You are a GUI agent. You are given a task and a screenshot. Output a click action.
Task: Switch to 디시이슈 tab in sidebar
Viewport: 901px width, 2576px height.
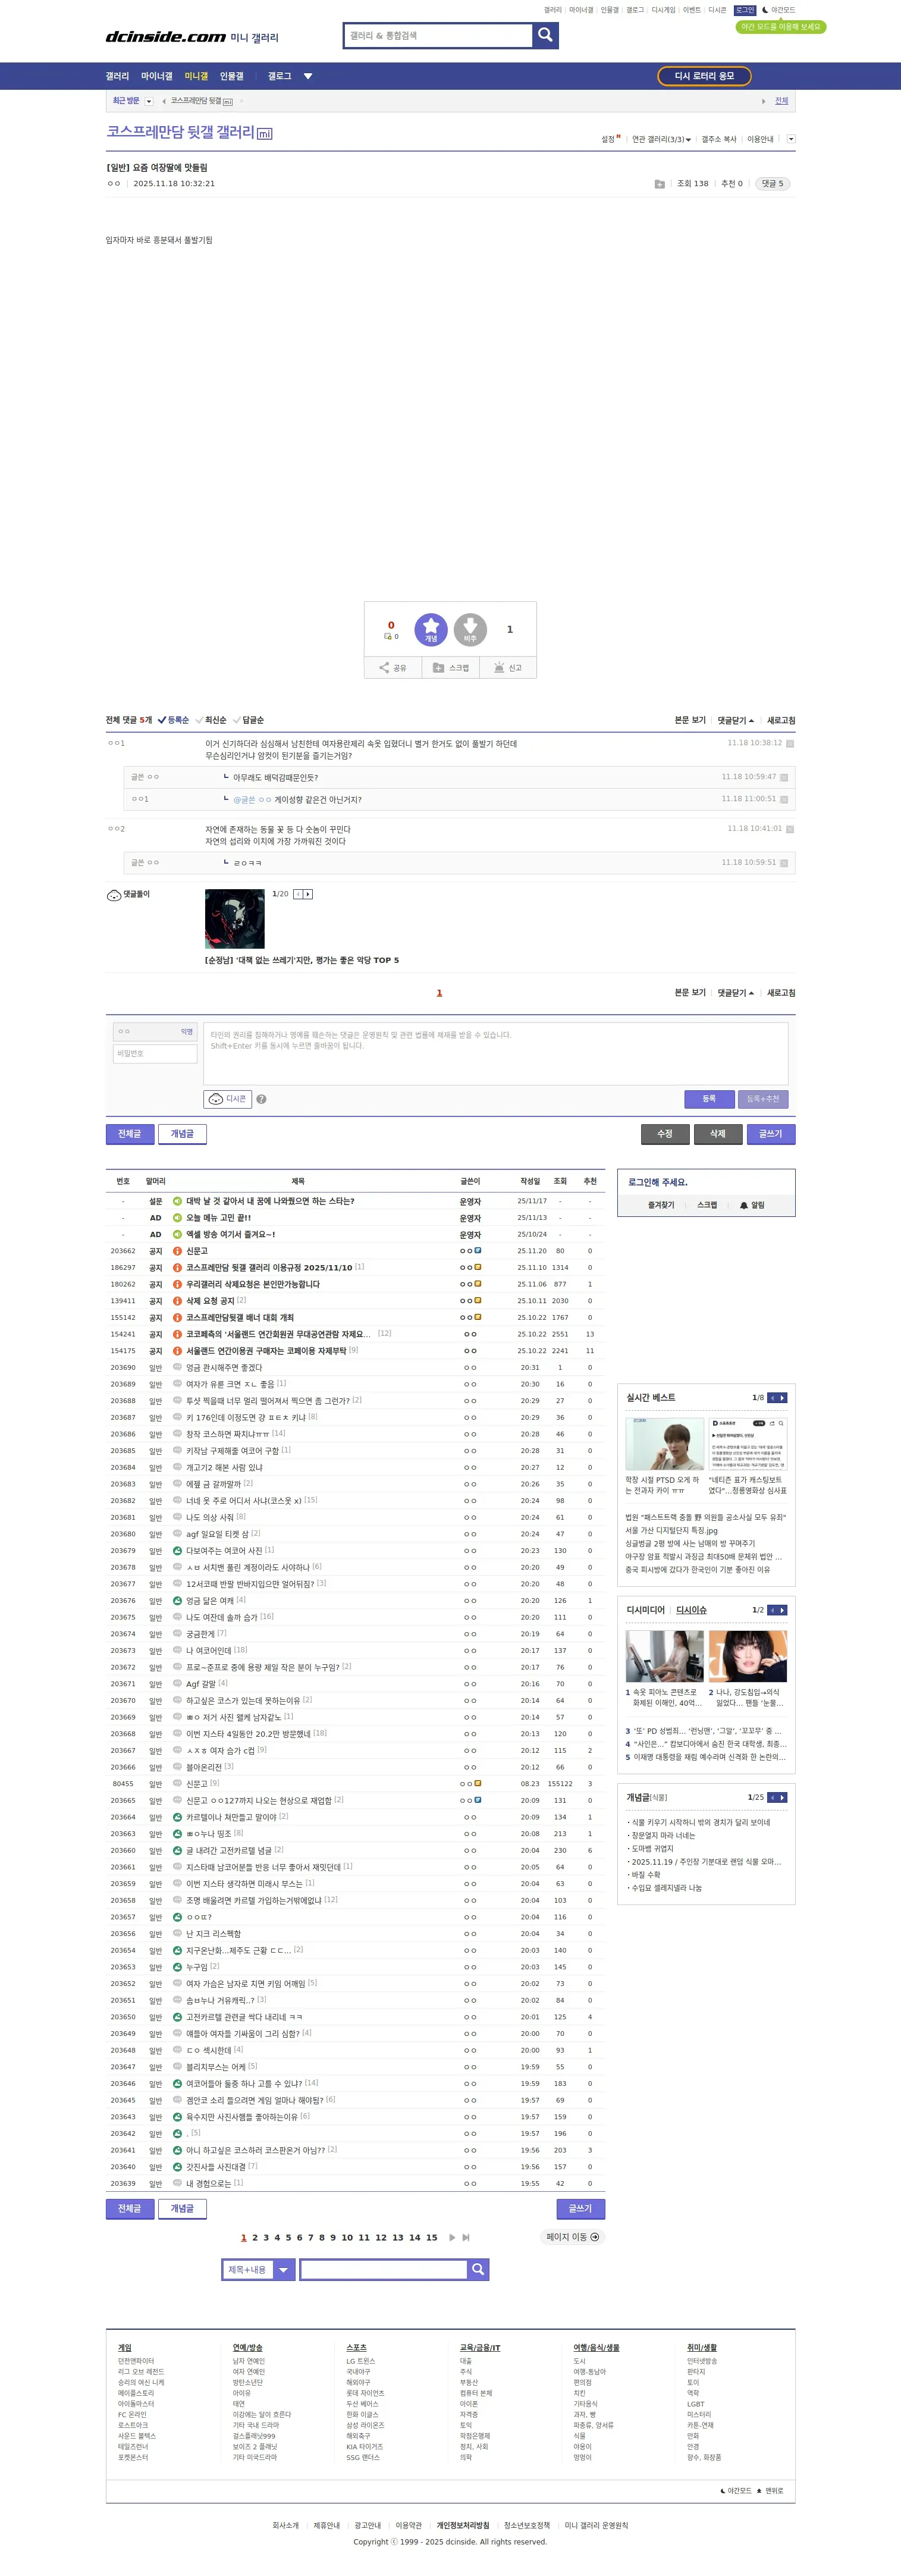[x=691, y=1610]
